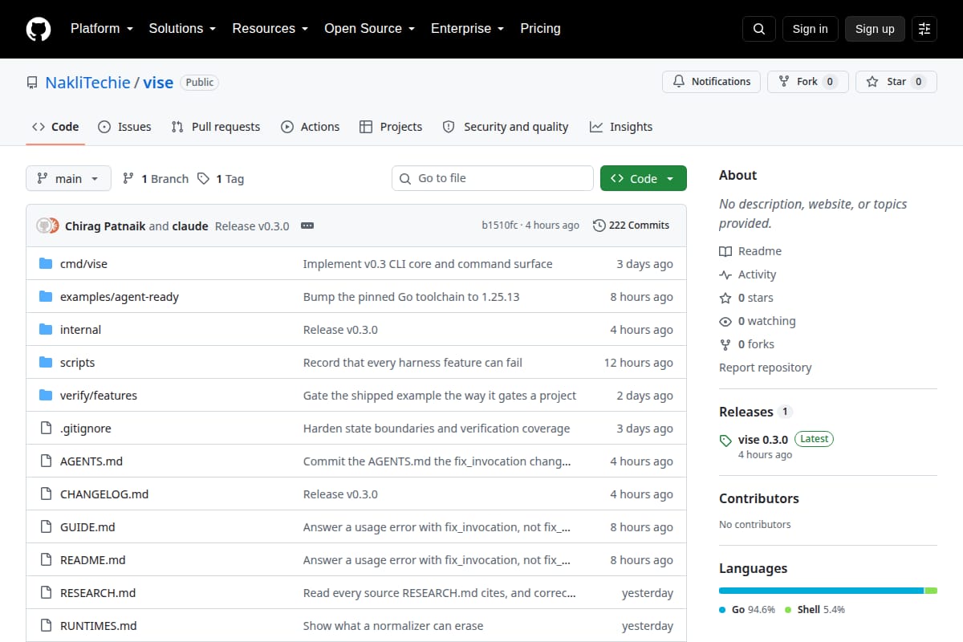Click the file icon for AGENTS.md

click(x=46, y=461)
